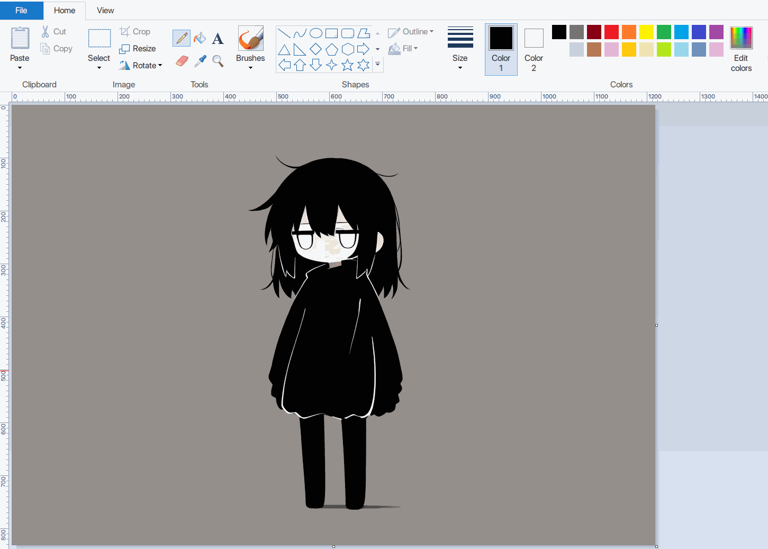This screenshot has width=768, height=549.
Task: Open the Paste dropdown arrow
Action: (20, 68)
